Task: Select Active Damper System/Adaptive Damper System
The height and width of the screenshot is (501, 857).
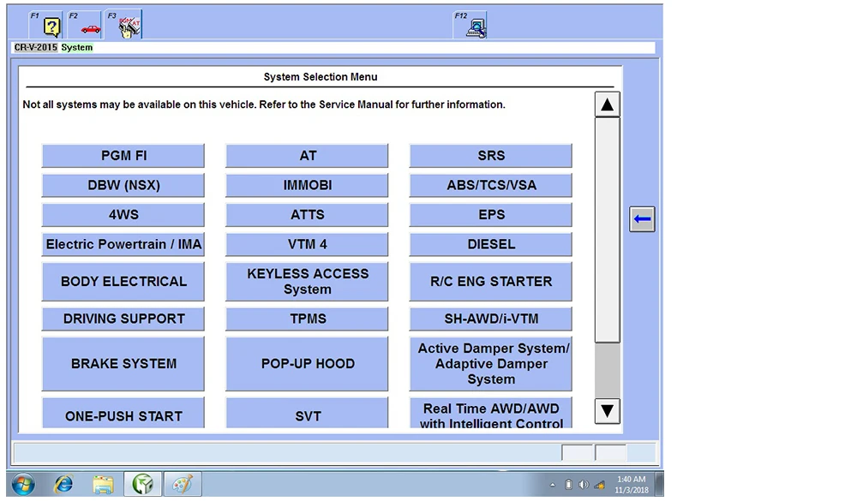Action: tap(491, 363)
